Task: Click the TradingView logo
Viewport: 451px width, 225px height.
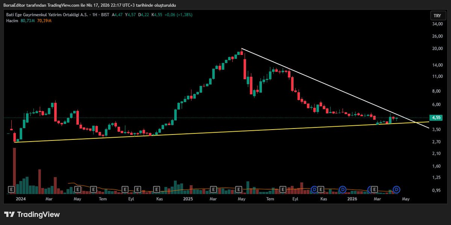Action: coord(32,214)
